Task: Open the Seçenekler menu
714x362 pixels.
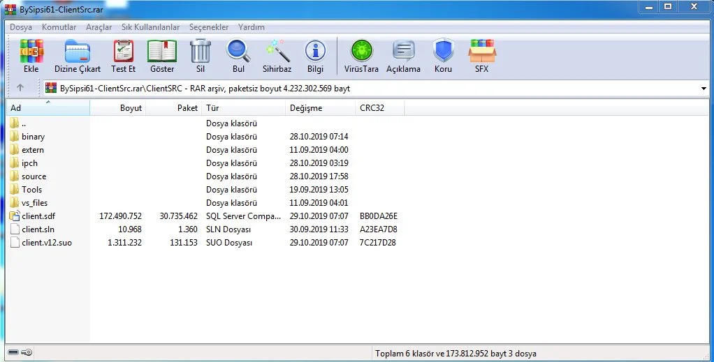Action: point(209,27)
